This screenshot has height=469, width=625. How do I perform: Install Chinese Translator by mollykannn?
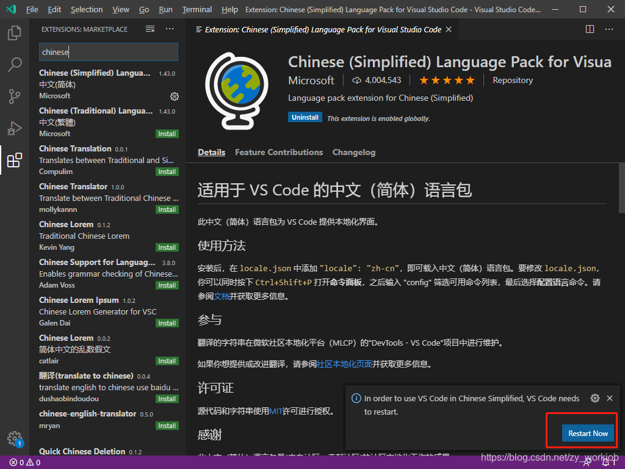pyautogui.click(x=167, y=209)
